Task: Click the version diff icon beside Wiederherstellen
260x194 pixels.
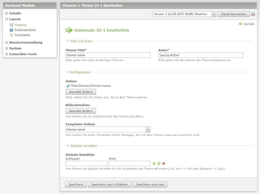Action: coord(253,14)
